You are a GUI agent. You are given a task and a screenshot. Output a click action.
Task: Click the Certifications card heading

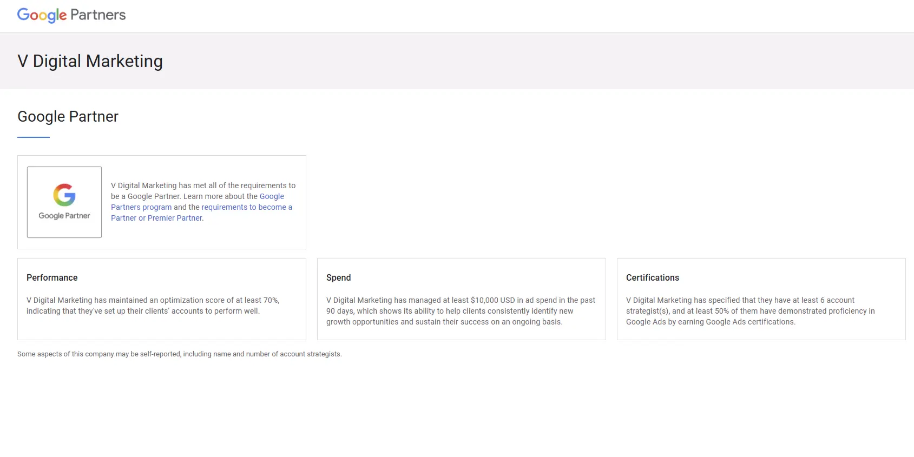[x=653, y=277]
